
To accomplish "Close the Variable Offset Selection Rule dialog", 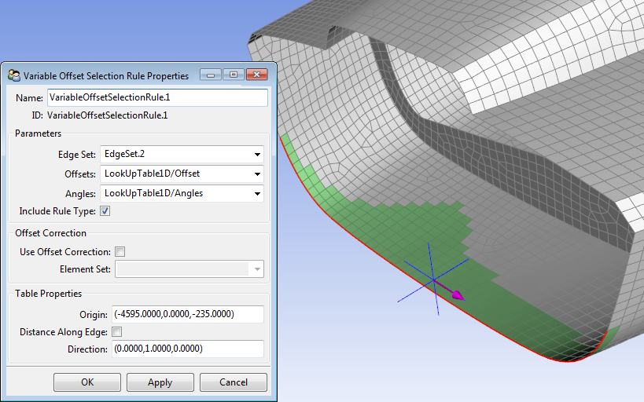I will click(x=256, y=75).
